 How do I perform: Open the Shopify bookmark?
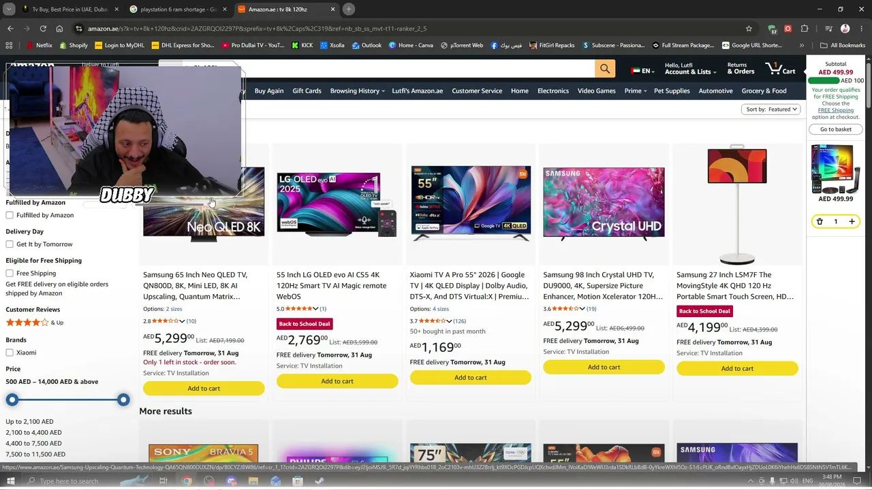73,46
